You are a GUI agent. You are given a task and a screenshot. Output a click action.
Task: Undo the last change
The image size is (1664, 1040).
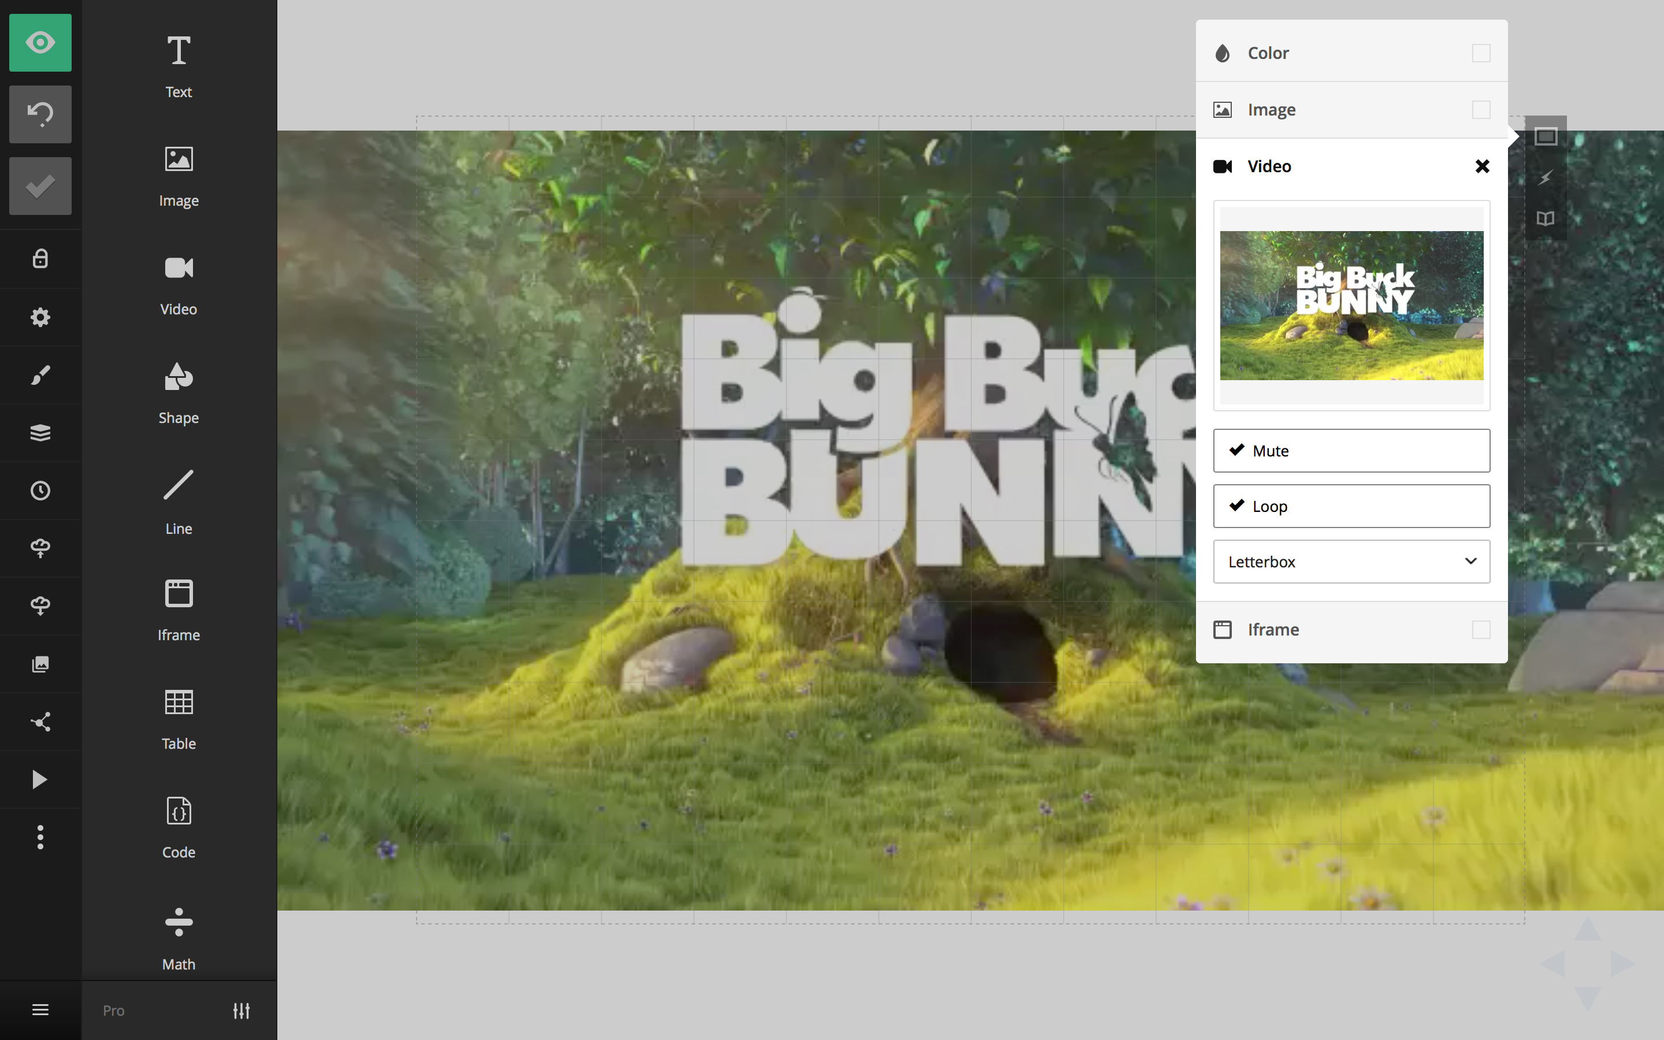40,114
